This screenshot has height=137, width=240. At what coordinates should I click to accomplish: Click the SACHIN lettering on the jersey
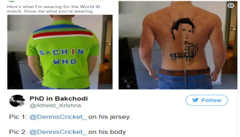(x=62, y=52)
